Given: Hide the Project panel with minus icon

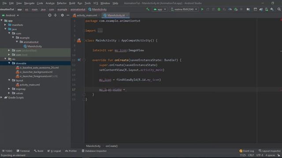Looking at the screenshot, I should click(x=68, y=15).
